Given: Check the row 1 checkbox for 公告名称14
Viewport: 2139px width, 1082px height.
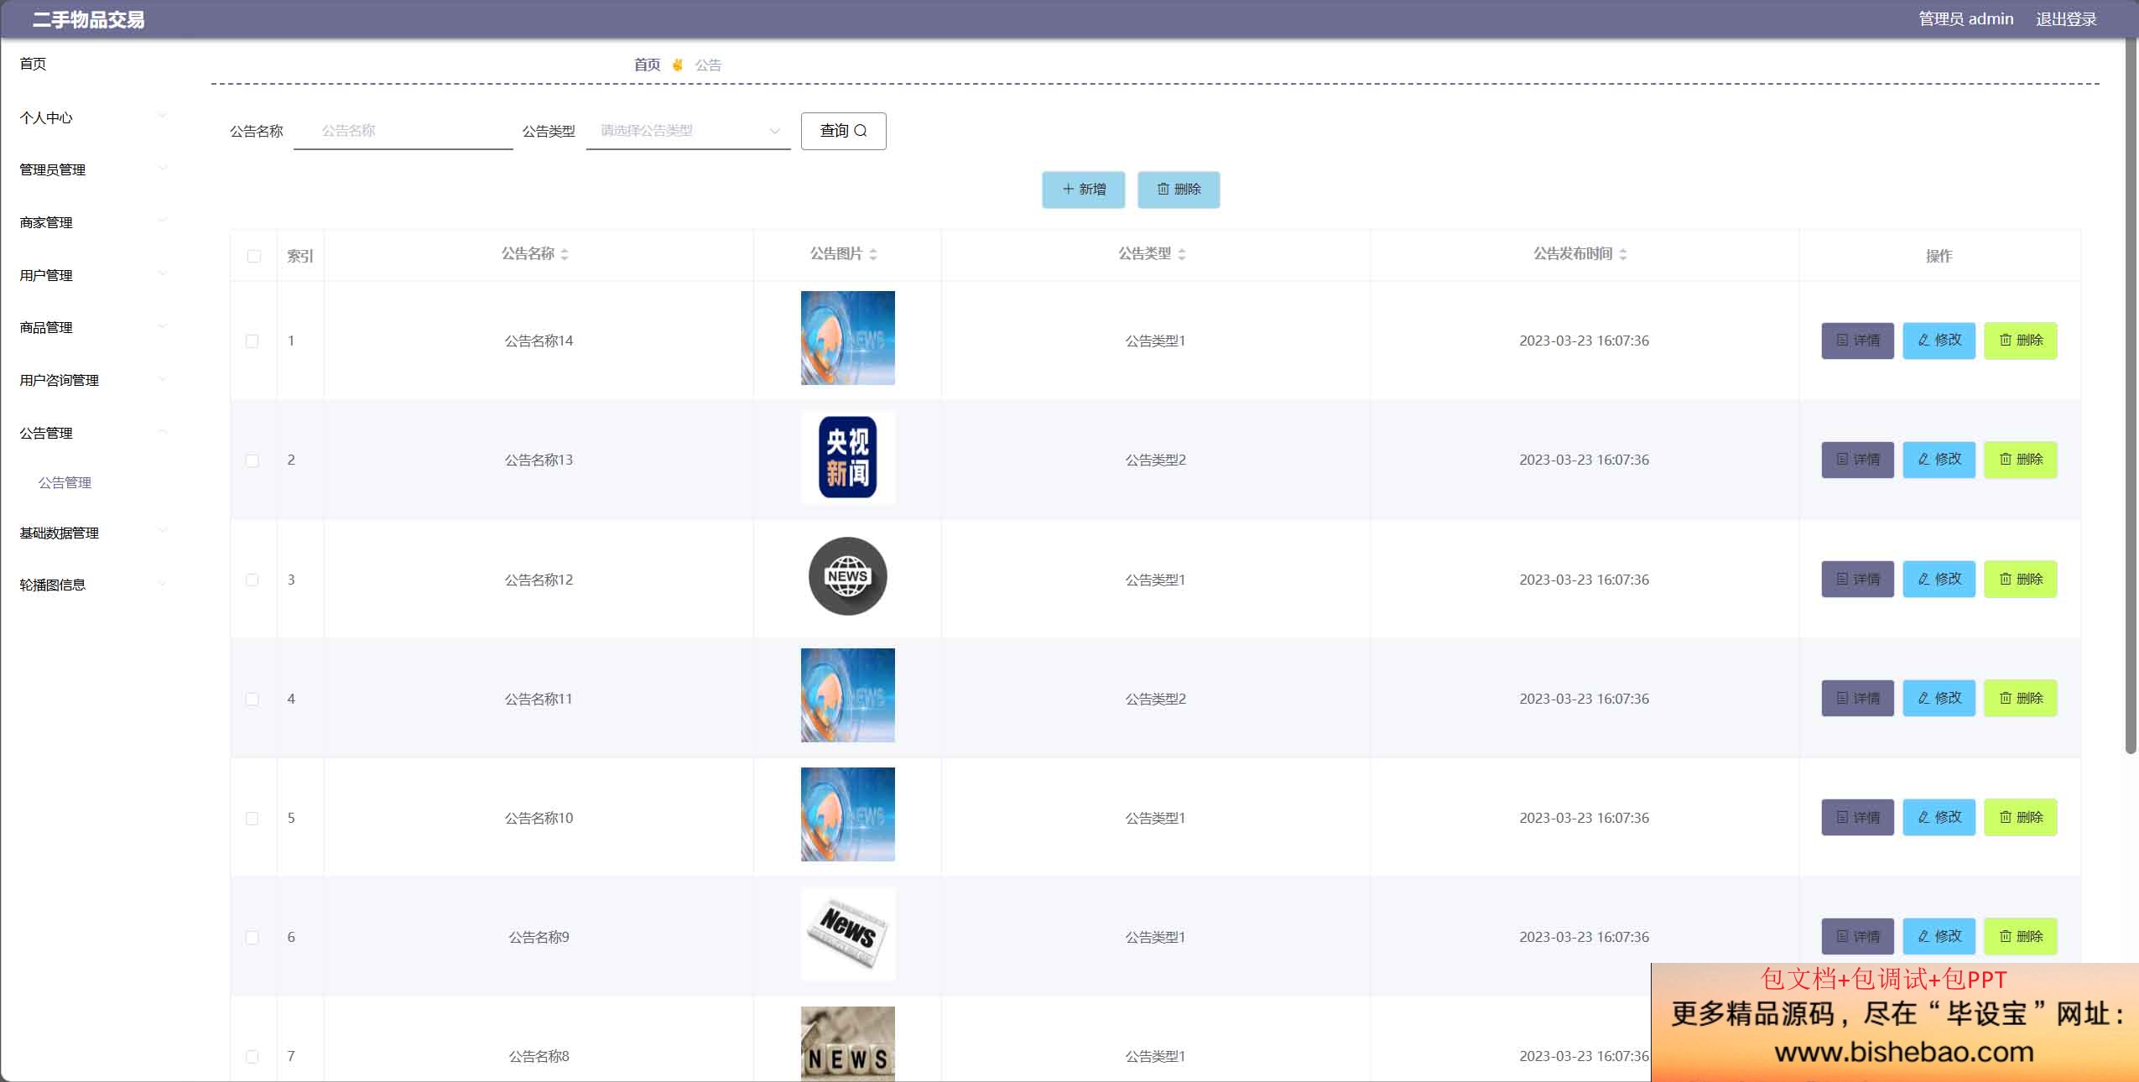Looking at the screenshot, I should (252, 341).
